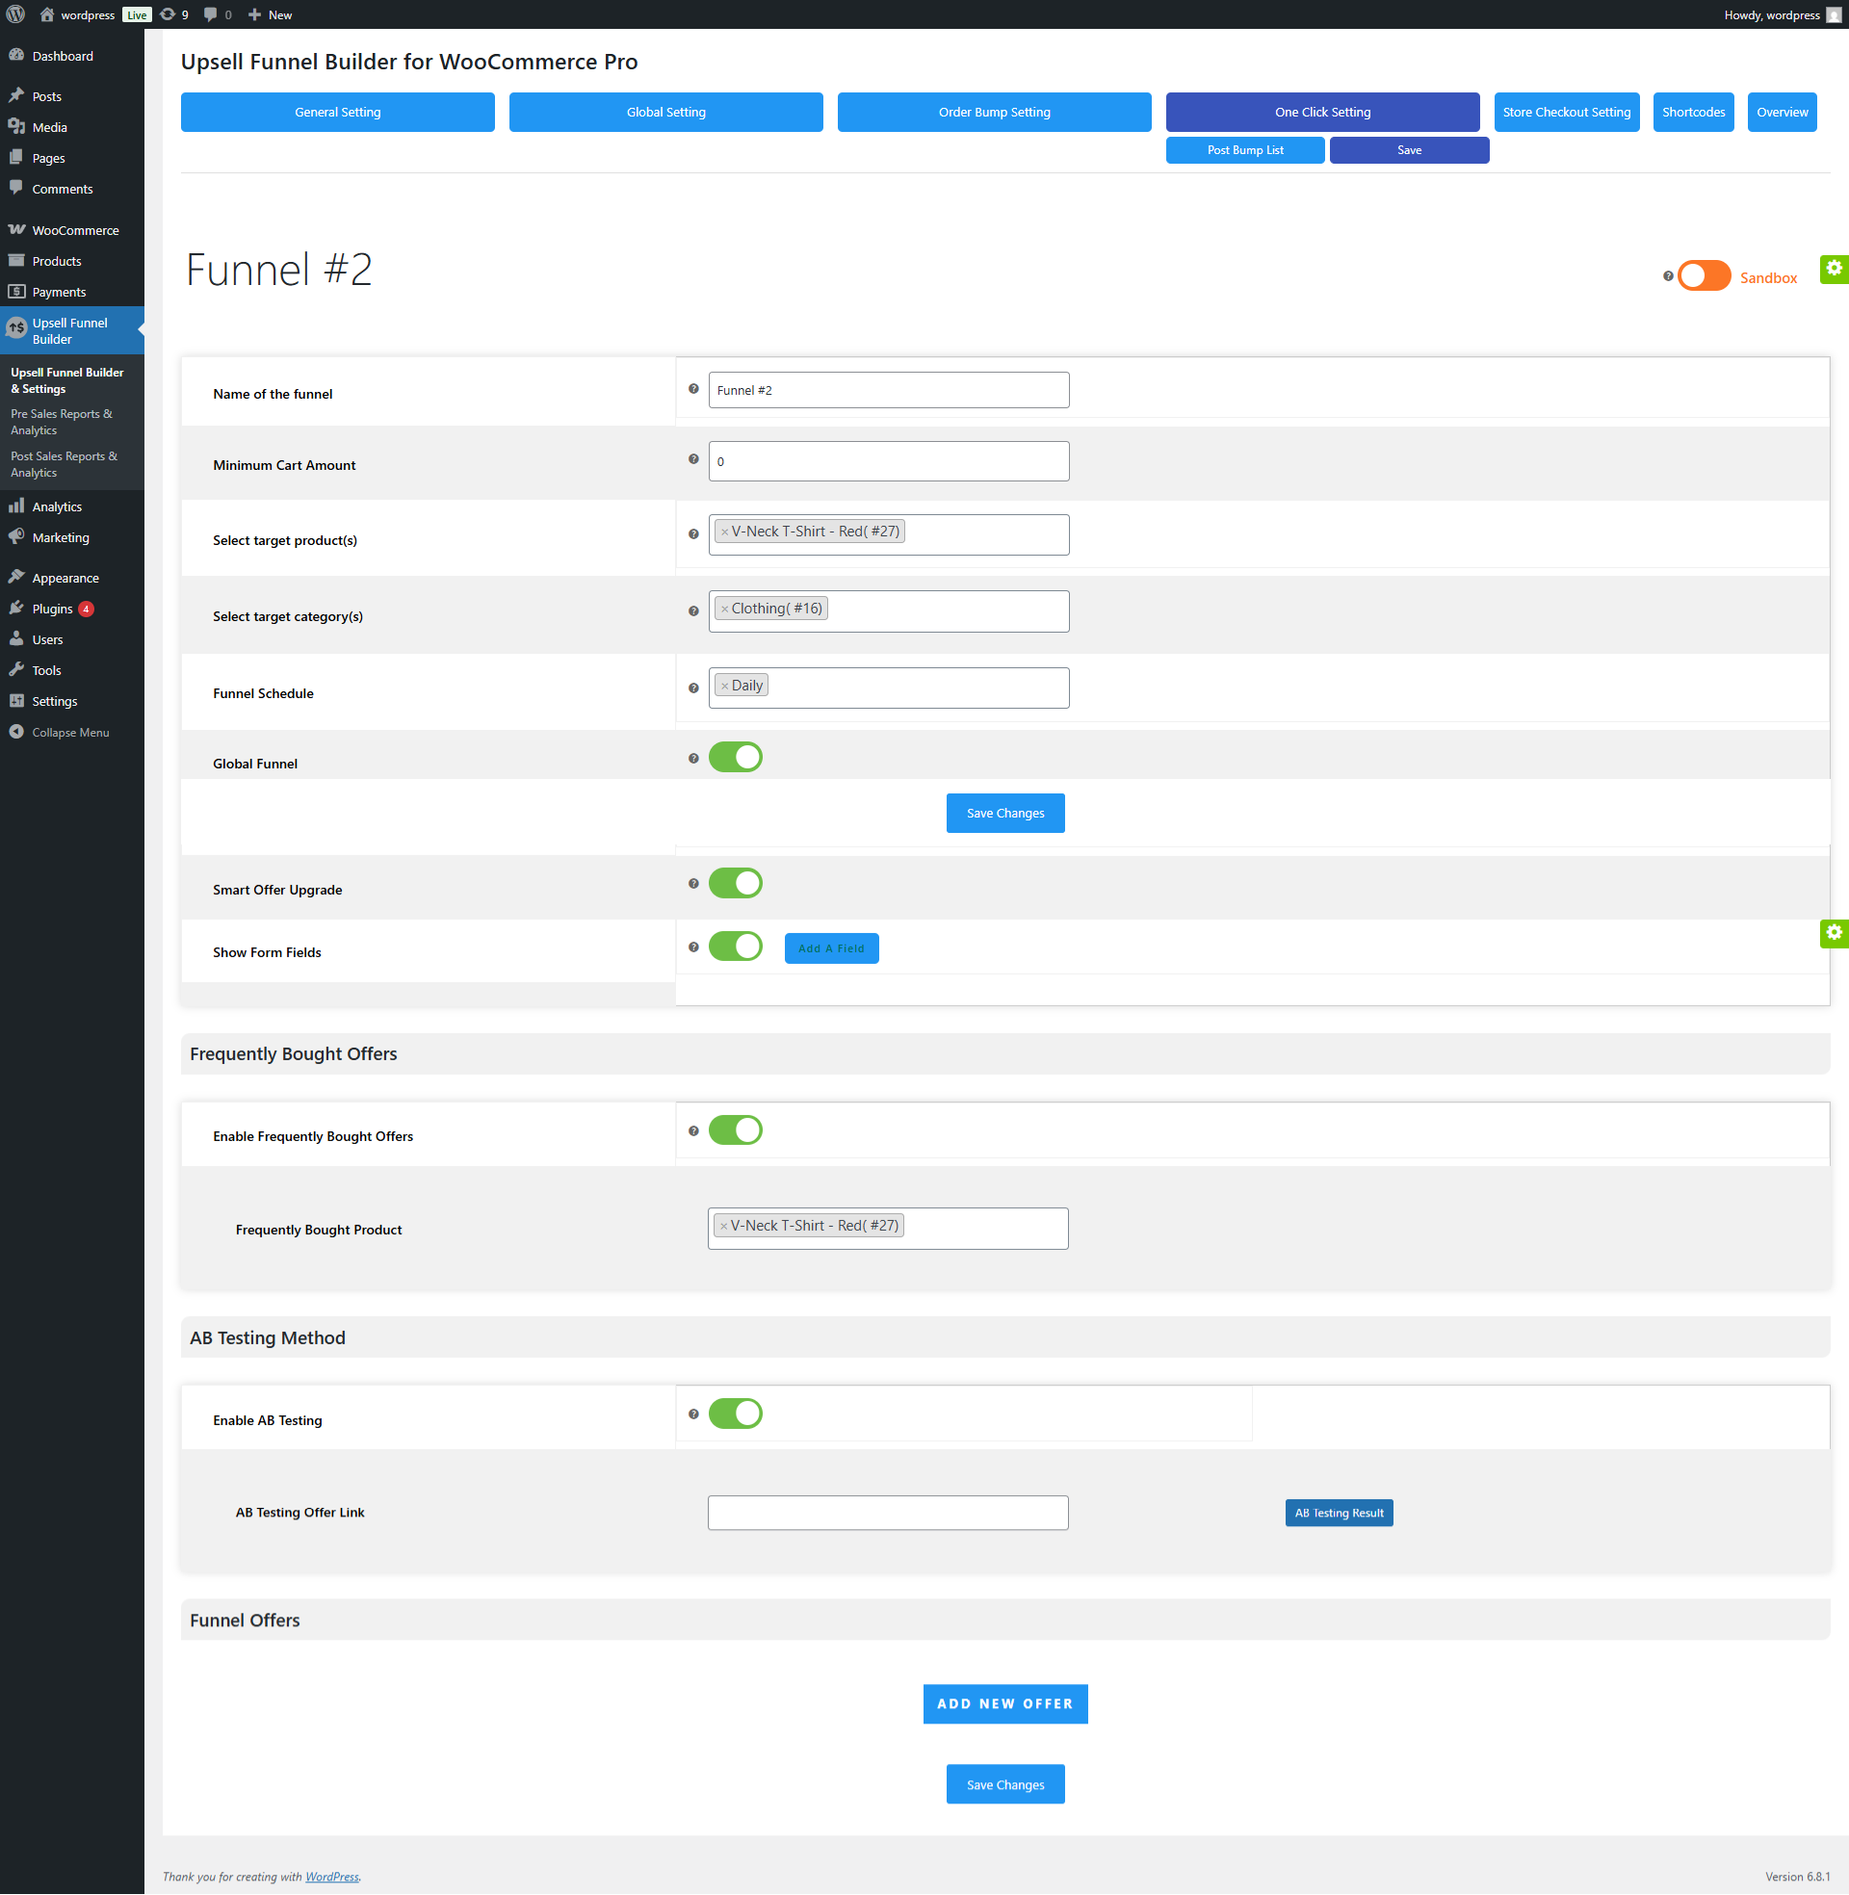This screenshot has height=1895, width=1849.
Task: Click the Dashboard icon in sidebar
Action: click(x=16, y=55)
